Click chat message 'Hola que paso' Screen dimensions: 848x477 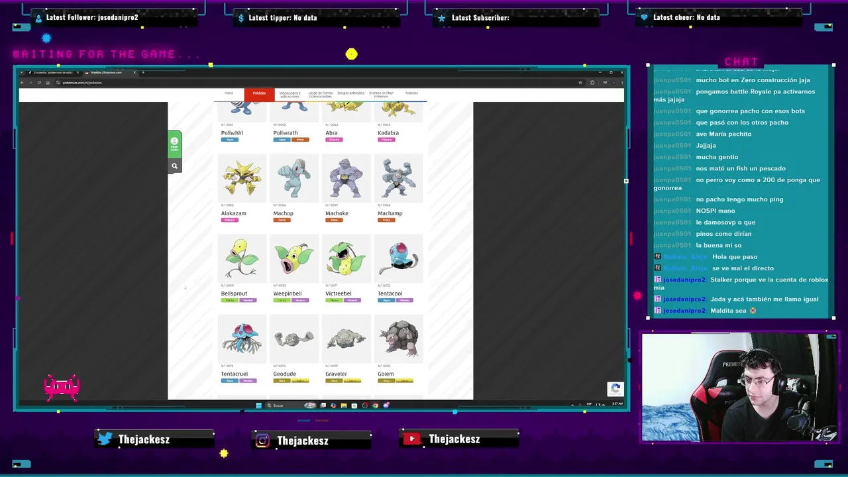pos(735,257)
